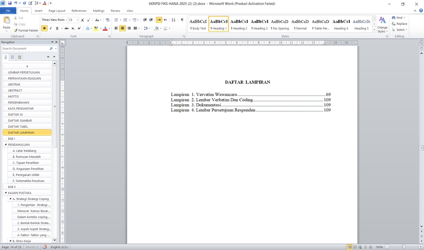This screenshot has height=250, width=424.
Task: Switch to the Mailings tab
Action: pos(98,11)
